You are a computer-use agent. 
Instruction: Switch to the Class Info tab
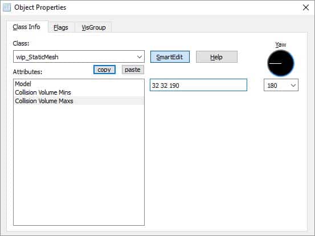click(x=27, y=27)
